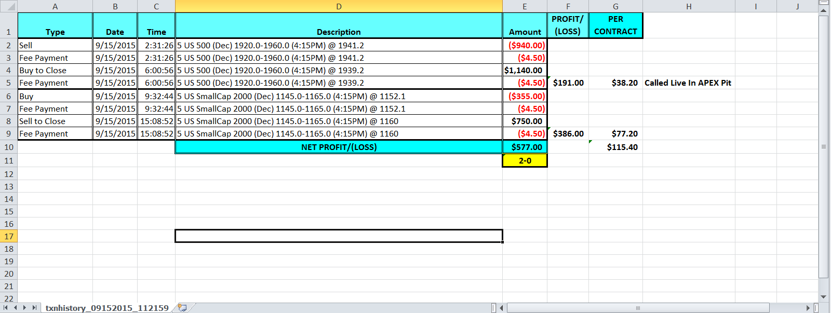Select column J header
Screen dimensions: 831x313
[x=797, y=6]
